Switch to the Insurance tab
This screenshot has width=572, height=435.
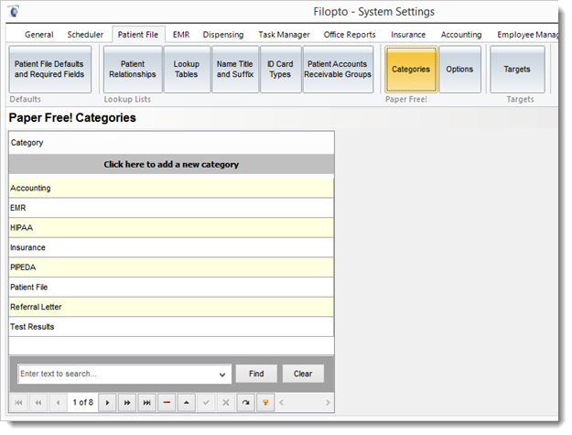pyautogui.click(x=408, y=35)
